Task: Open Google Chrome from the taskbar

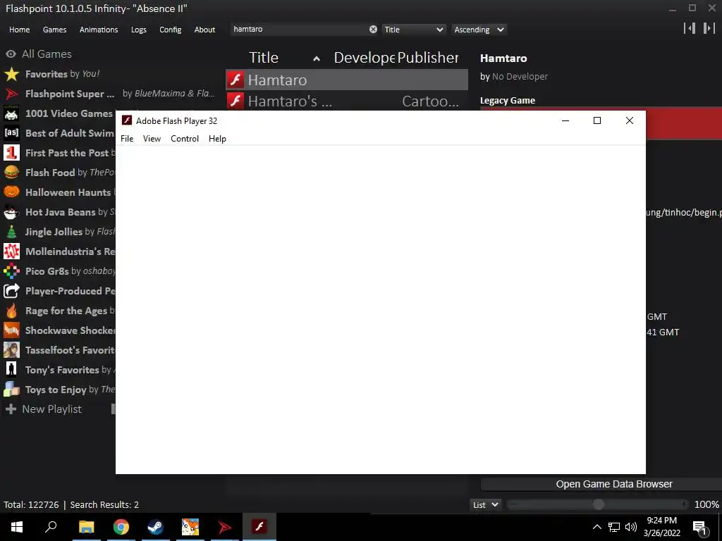Action: coord(121,527)
